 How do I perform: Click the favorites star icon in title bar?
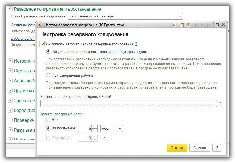(174, 25)
